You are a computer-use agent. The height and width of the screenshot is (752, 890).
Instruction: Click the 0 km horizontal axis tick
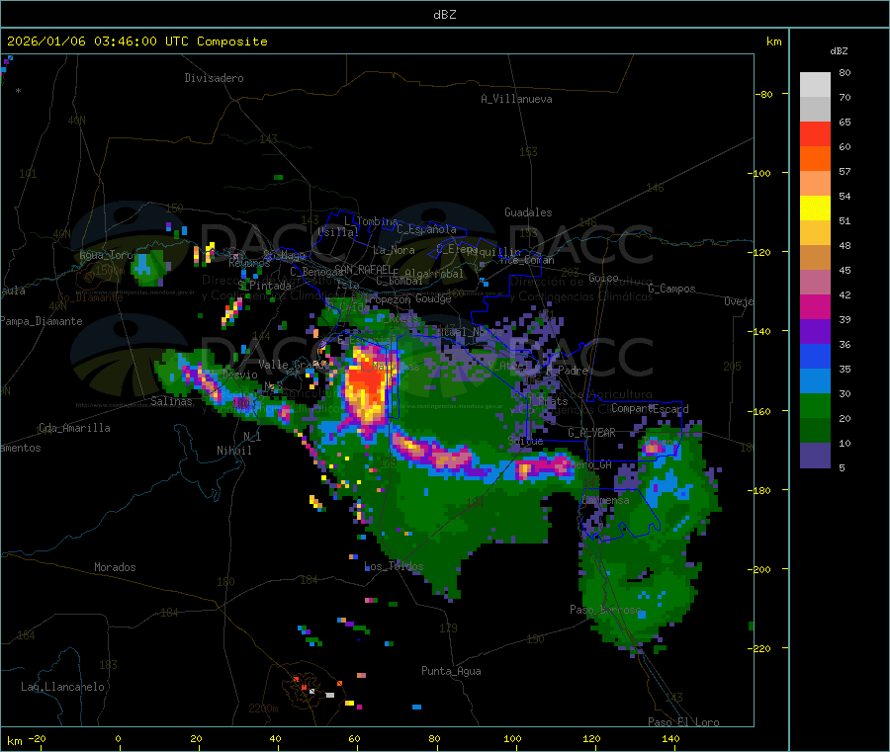(x=118, y=738)
